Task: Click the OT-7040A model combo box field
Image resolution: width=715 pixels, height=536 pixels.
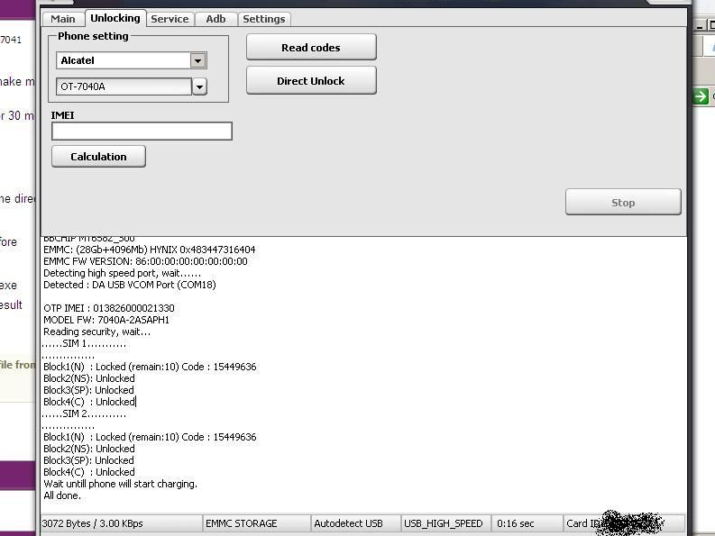Action: [x=124, y=86]
